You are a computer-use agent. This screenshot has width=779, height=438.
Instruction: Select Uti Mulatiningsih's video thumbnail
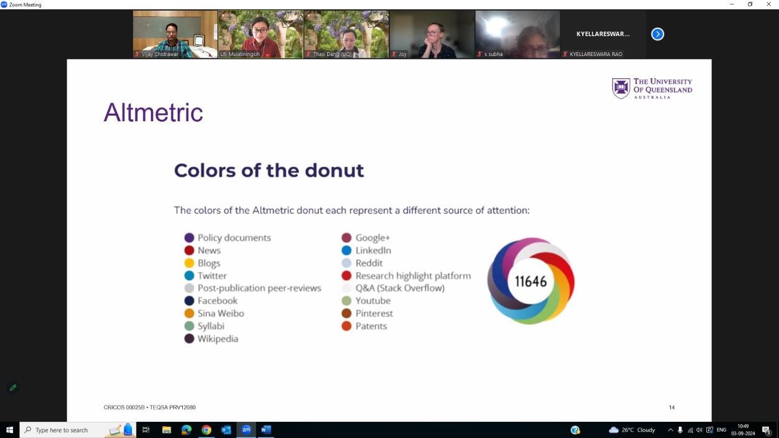click(260, 34)
